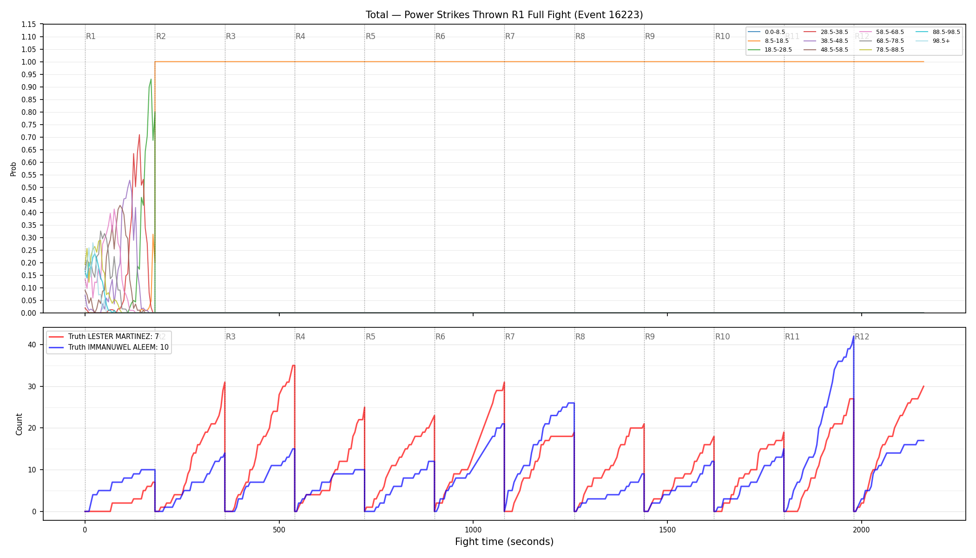The image size is (976, 558).
Task: Click the 'Prob' y-axis label
Action: (13, 169)
